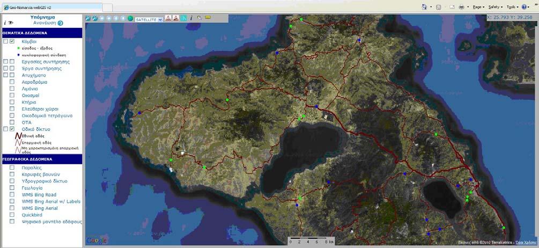Click the legend info 'i' icon
Screen dimensions: 539x248
5,23
